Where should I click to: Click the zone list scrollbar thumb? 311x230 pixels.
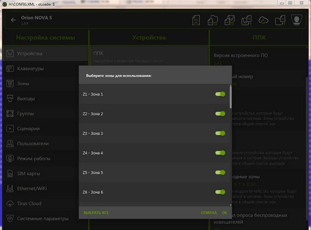click(231, 97)
